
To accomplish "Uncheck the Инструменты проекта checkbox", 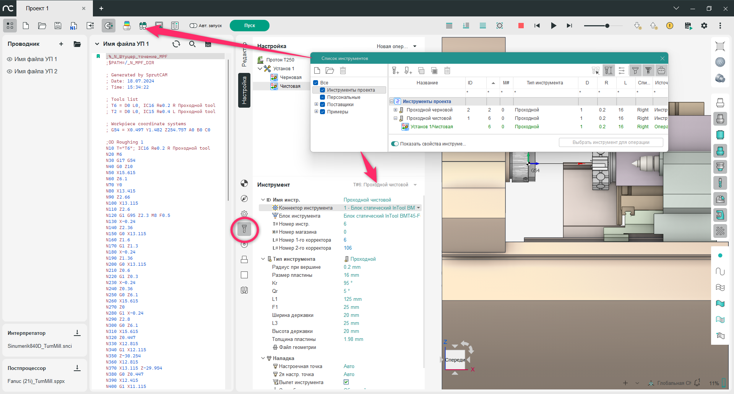I will tap(323, 90).
